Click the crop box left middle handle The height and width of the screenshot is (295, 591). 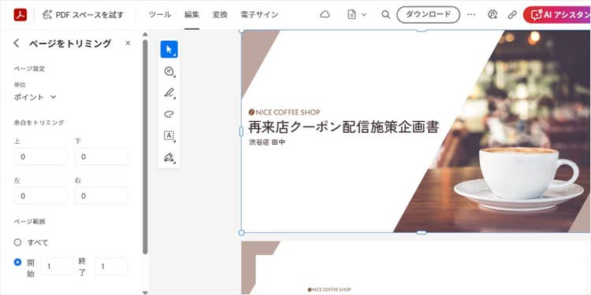[x=242, y=131]
